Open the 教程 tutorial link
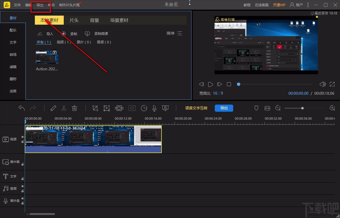This screenshot has width=340, height=218. pyautogui.click(x=247, y=5)
